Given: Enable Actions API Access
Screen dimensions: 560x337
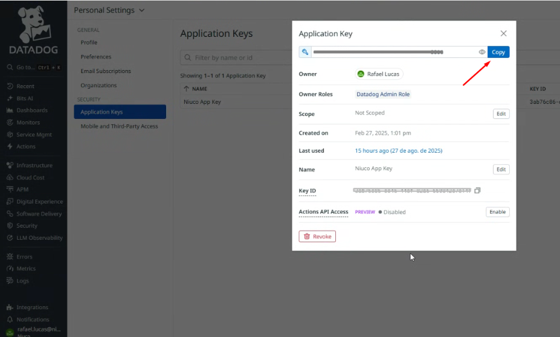Looking at the screenshot, I should pyautogui.click(x=498, y=212).
